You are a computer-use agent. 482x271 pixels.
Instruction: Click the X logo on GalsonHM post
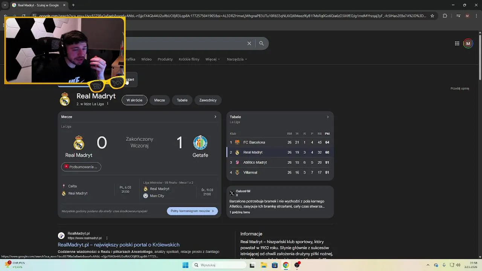(232, 193)
